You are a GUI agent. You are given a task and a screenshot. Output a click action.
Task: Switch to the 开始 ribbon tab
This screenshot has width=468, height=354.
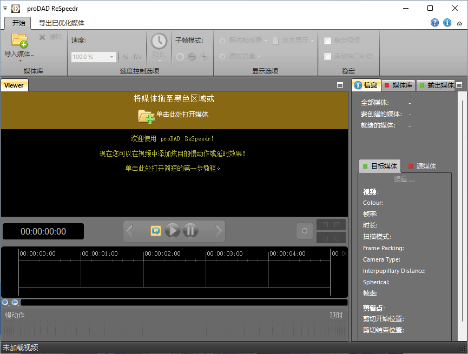[18, 23]
